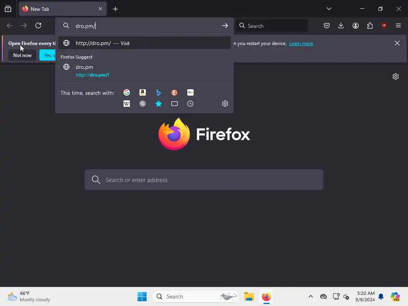Open the Windows Start menu
Image resolution: width=408 pixels, height=306 pixels.
[142, 296]
